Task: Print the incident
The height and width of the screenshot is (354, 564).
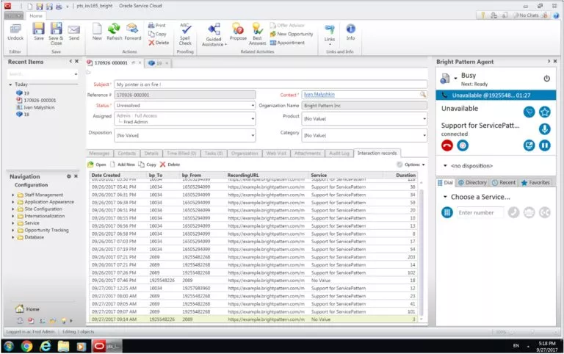Action: pos(157,26)
